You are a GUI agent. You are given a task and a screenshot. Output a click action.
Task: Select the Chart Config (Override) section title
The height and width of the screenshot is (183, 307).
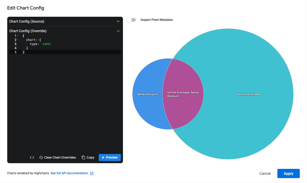coord(28,31)
